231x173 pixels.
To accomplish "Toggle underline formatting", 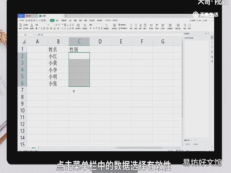I will pos(41,28).
